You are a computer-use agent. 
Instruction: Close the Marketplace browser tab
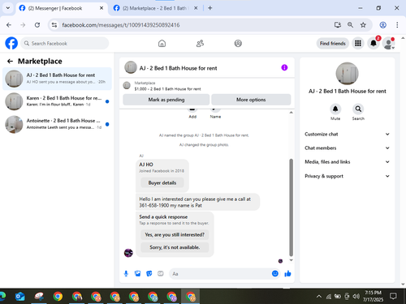tap(196, 8)
